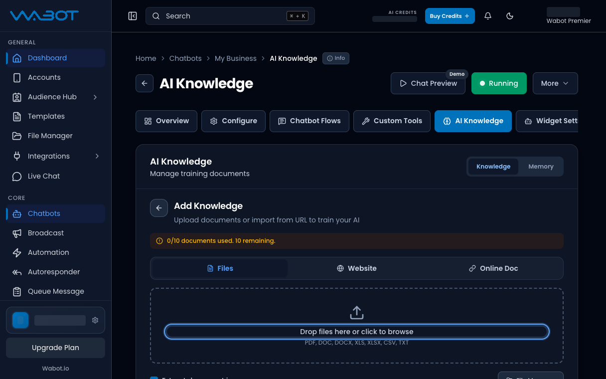Image resolution: width=606 pixels, height=379 pixels.
Task: Open Accounts via its phone icon
Action: (17, 77)
